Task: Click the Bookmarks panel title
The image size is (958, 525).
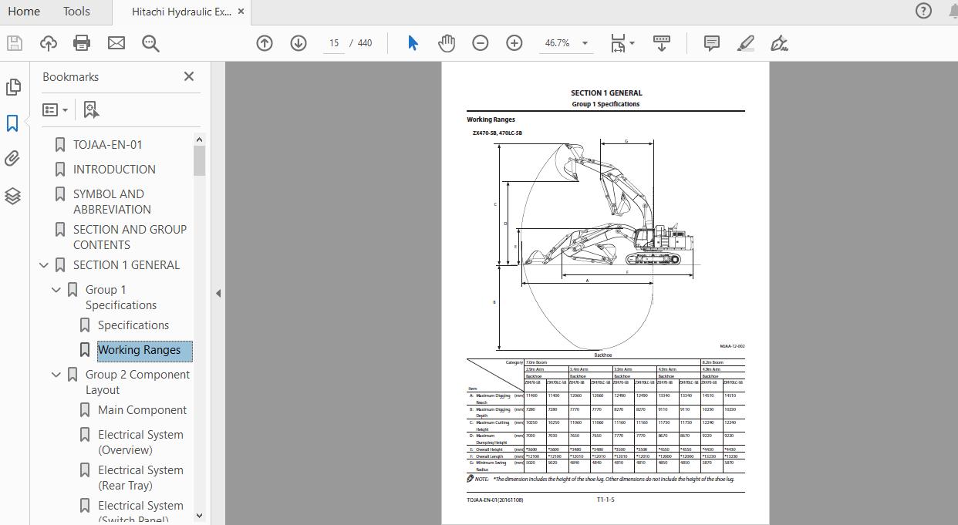Action: point(70,77)
